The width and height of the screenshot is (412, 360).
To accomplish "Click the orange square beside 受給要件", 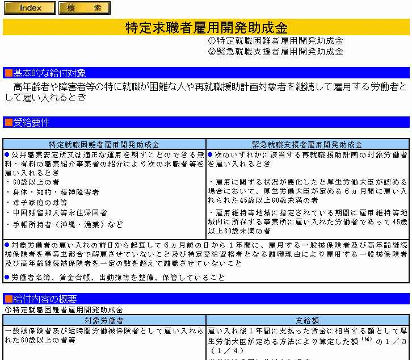I will coord(8,122).
